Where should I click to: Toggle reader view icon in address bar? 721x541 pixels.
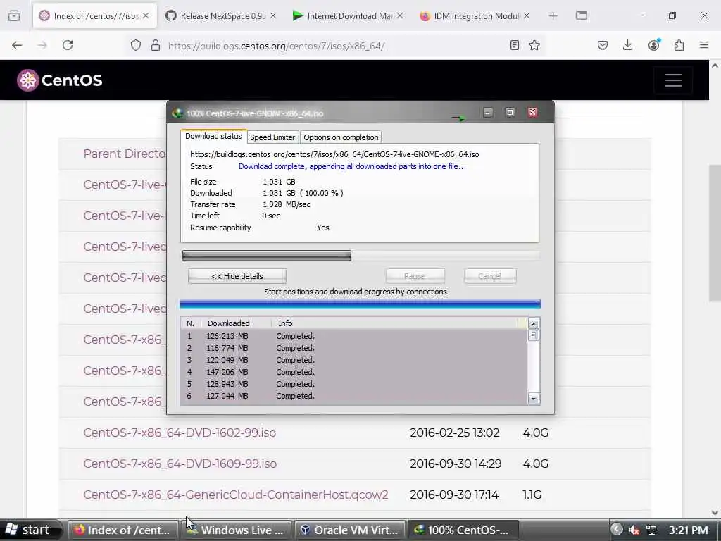(515, 45)
